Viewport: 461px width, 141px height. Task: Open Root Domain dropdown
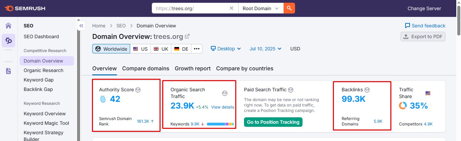tap(261, 8)
